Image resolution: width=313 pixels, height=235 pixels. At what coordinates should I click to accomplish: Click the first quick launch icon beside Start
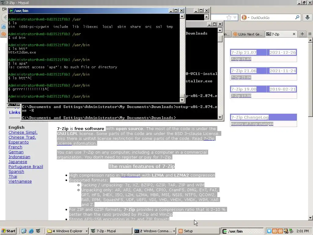point(24,231)
